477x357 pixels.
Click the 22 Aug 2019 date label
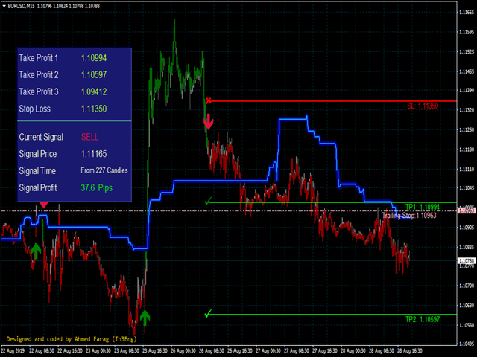click(13, 350)
